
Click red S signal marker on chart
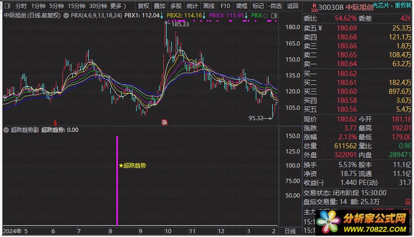[x=55, y=122]
